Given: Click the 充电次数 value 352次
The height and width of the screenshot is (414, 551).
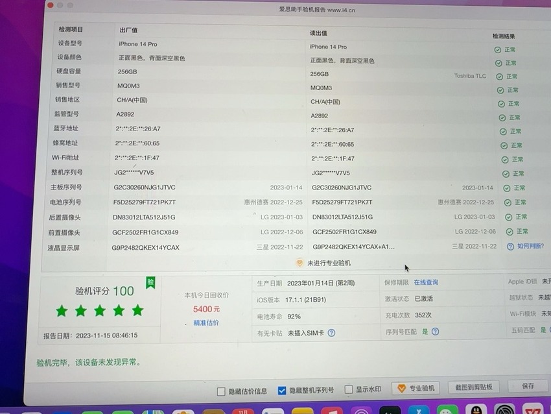Looking at the screenshot, I should [423, 315].
